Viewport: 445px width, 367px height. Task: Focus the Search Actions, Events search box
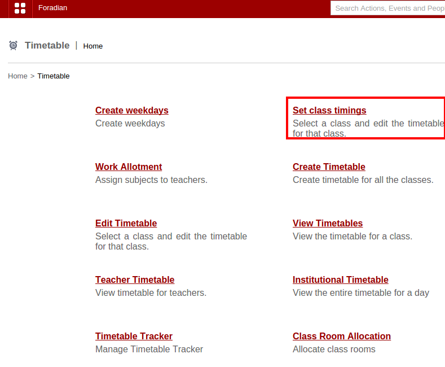pos(387,8)
